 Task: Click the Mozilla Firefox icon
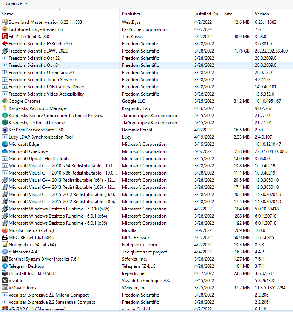click(x=5, y=230)
